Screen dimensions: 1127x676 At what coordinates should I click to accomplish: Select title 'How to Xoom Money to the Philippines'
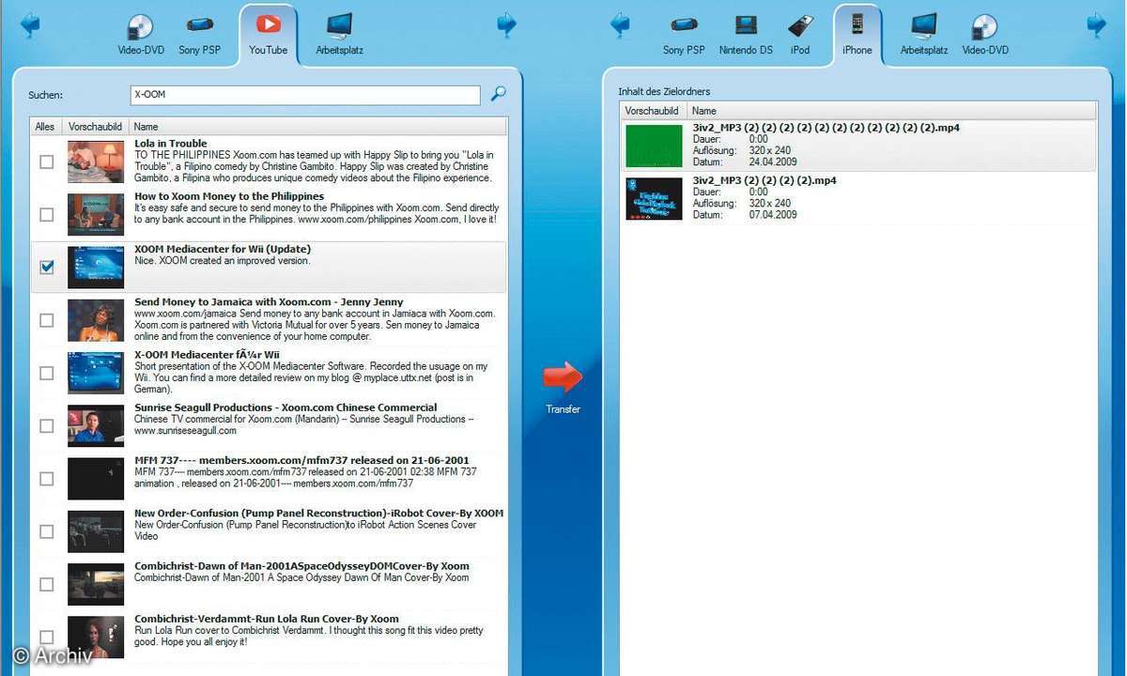229,196
